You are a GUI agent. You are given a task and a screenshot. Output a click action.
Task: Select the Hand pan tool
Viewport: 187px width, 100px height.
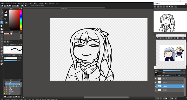[x=2, y=64]
